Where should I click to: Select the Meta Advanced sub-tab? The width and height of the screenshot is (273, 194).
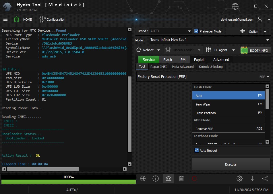(x=183, y=67)
